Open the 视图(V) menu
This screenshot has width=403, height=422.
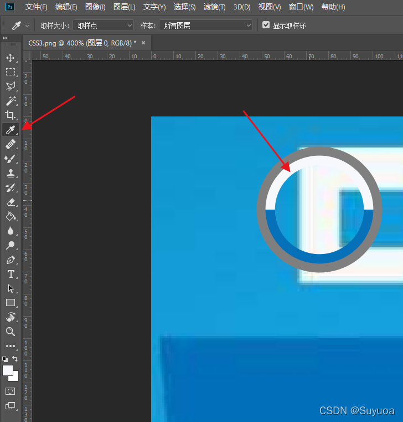pos(270,7)
